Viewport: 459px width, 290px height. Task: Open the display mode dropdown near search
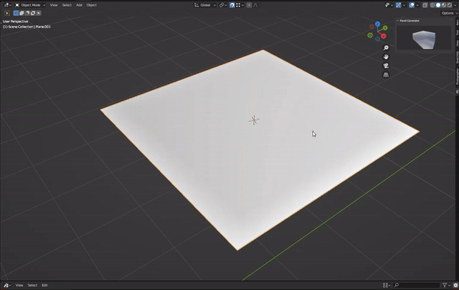[x=386, y=285]
